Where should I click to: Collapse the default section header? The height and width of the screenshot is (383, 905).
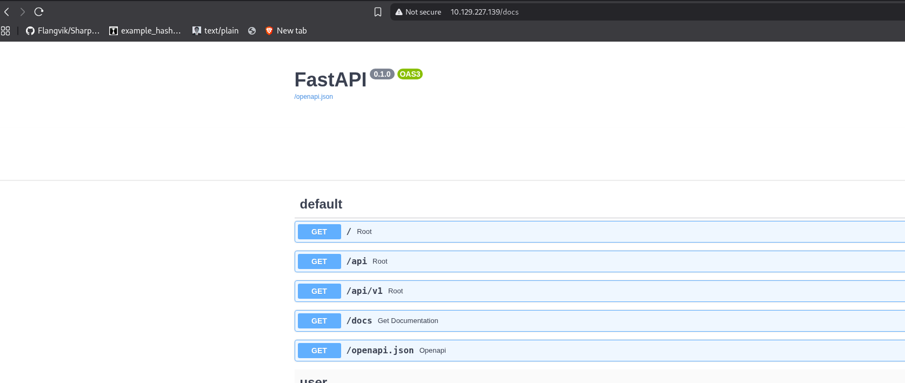[x=600, y=204]
